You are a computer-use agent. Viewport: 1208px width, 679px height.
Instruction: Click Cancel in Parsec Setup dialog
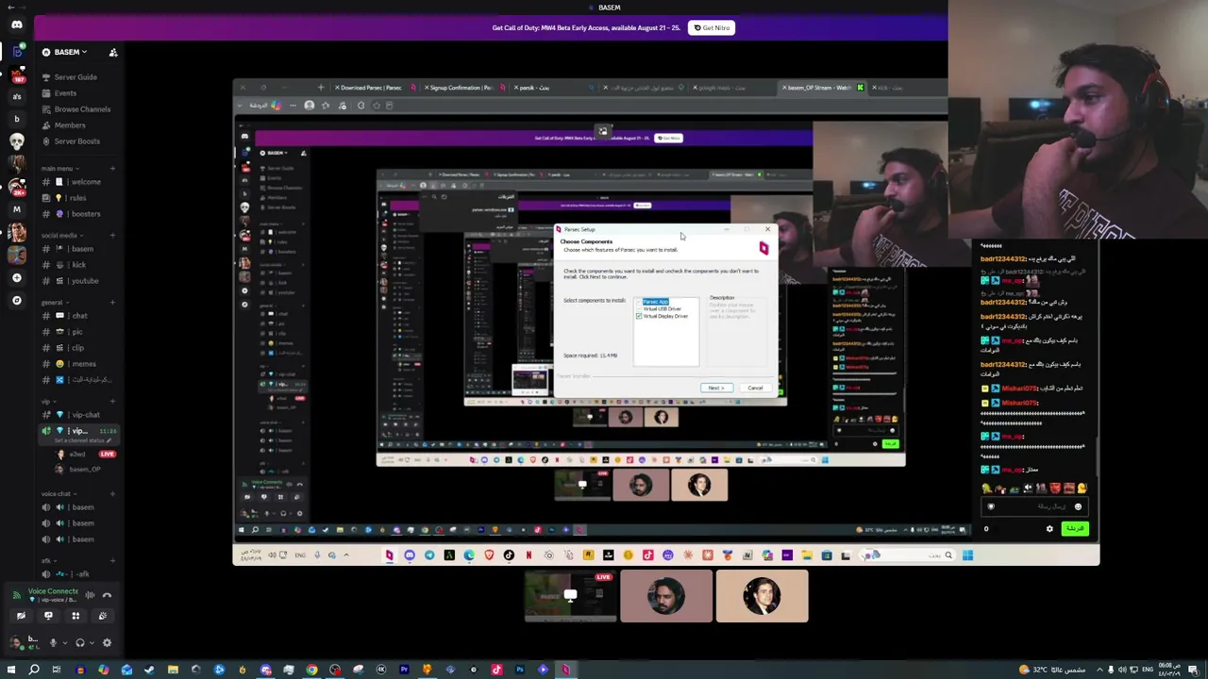755,389
